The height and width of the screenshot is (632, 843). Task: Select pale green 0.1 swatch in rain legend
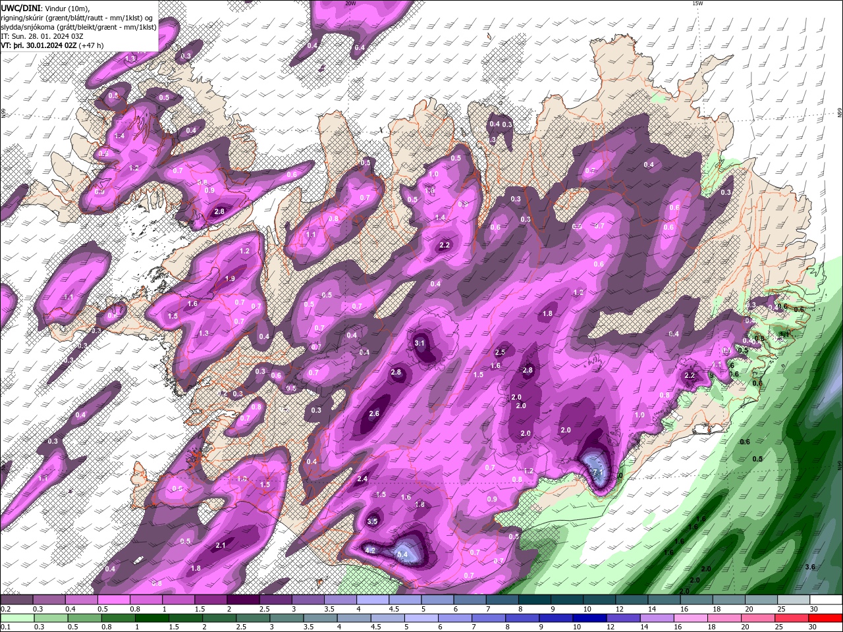click(x=18, y=618)
